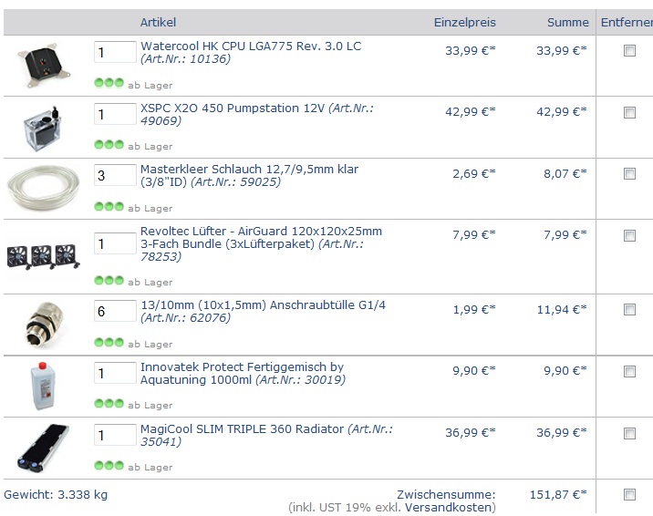Open XSPC X2O 450 Pumpstation link
The height and width of the screenshot is (516, 653).
pyautogui.click(x=257, y=114)
